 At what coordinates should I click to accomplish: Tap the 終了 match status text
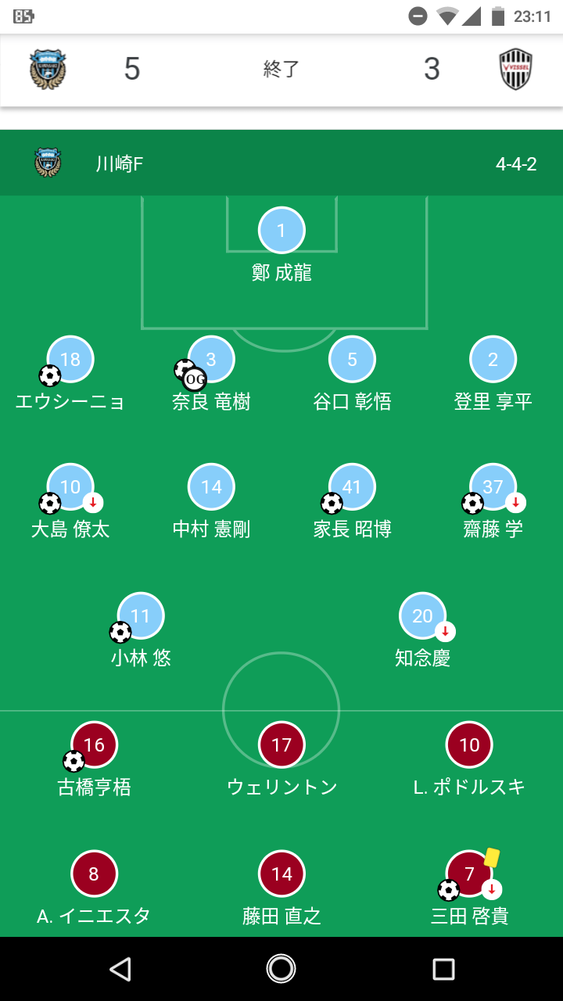(281, 70)
